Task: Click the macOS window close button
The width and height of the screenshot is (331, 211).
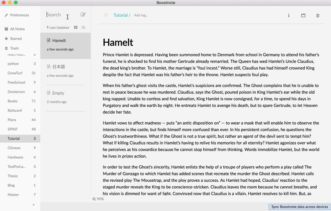Action: click(4, 2)
